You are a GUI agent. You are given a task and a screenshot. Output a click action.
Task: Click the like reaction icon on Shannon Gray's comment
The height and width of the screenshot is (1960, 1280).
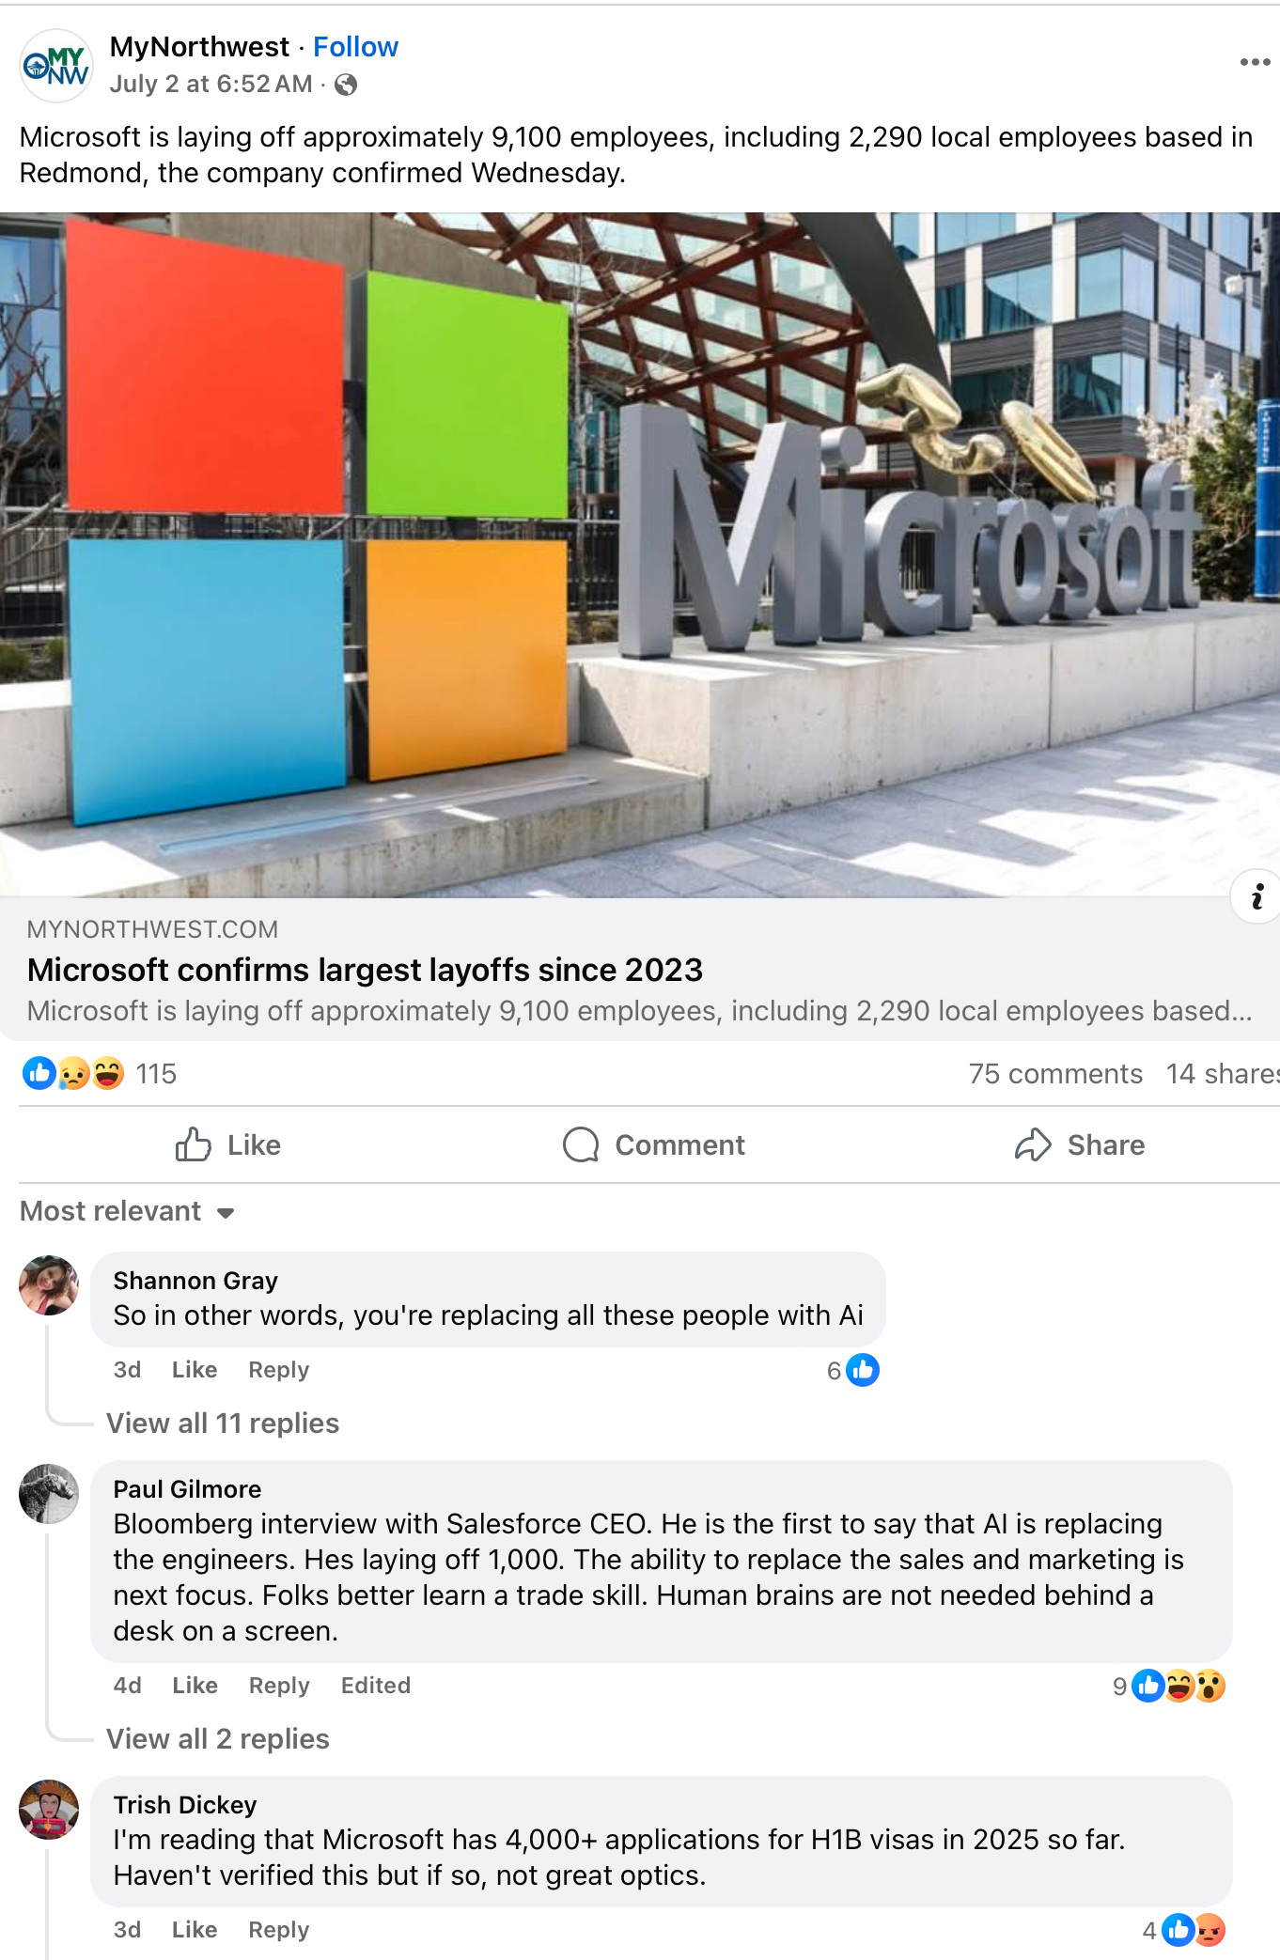pyautogui.click(x=862, y=1370)
